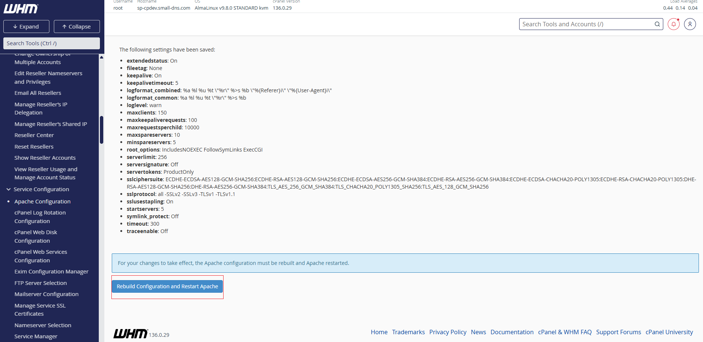This screenshot has width=703, height=342.
Task: Open Edit Reseller Nameservers and Privileges
Action: click(x=48, y=77)
